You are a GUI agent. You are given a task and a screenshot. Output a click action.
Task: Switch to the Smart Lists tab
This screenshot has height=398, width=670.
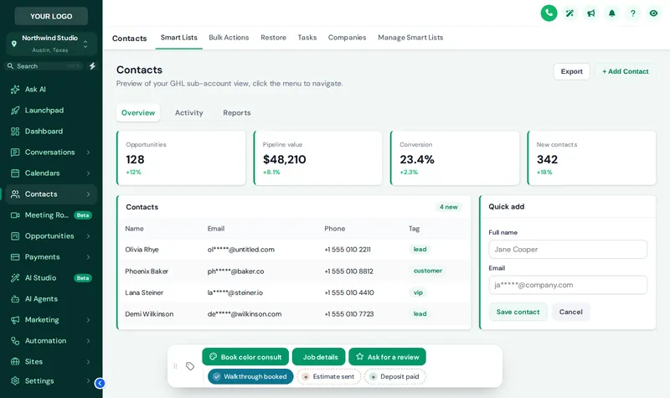point(179,38)
